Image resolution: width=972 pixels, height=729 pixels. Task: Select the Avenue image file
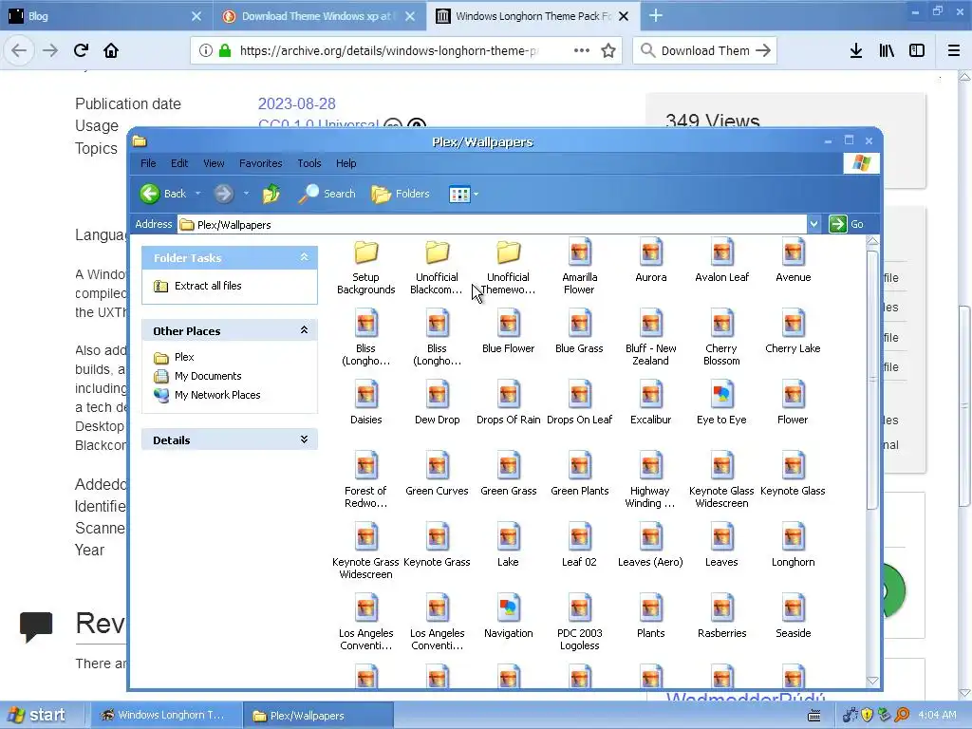pos(793,261)
